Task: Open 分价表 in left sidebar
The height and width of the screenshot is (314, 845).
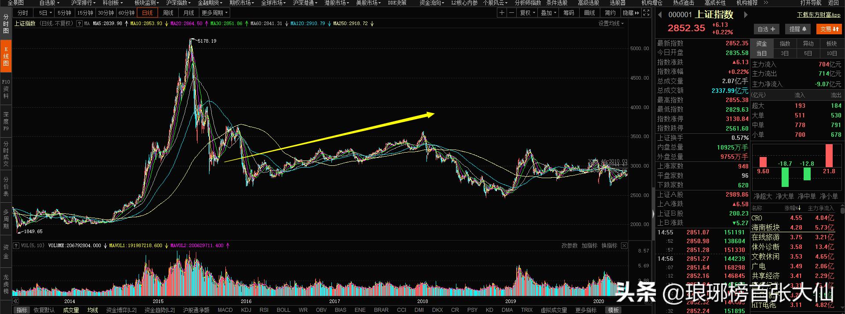Action: point(6,186)
